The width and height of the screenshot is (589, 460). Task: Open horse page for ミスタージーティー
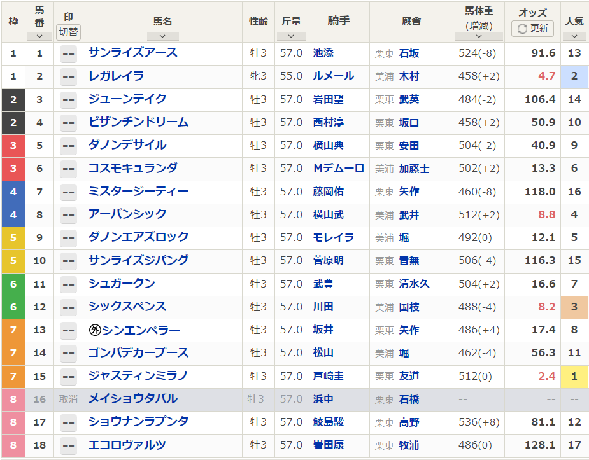click(138, 192)
